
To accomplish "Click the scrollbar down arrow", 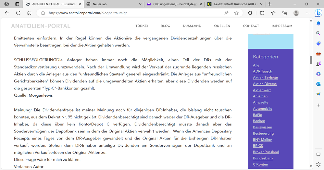I will (x=311, y=166).
